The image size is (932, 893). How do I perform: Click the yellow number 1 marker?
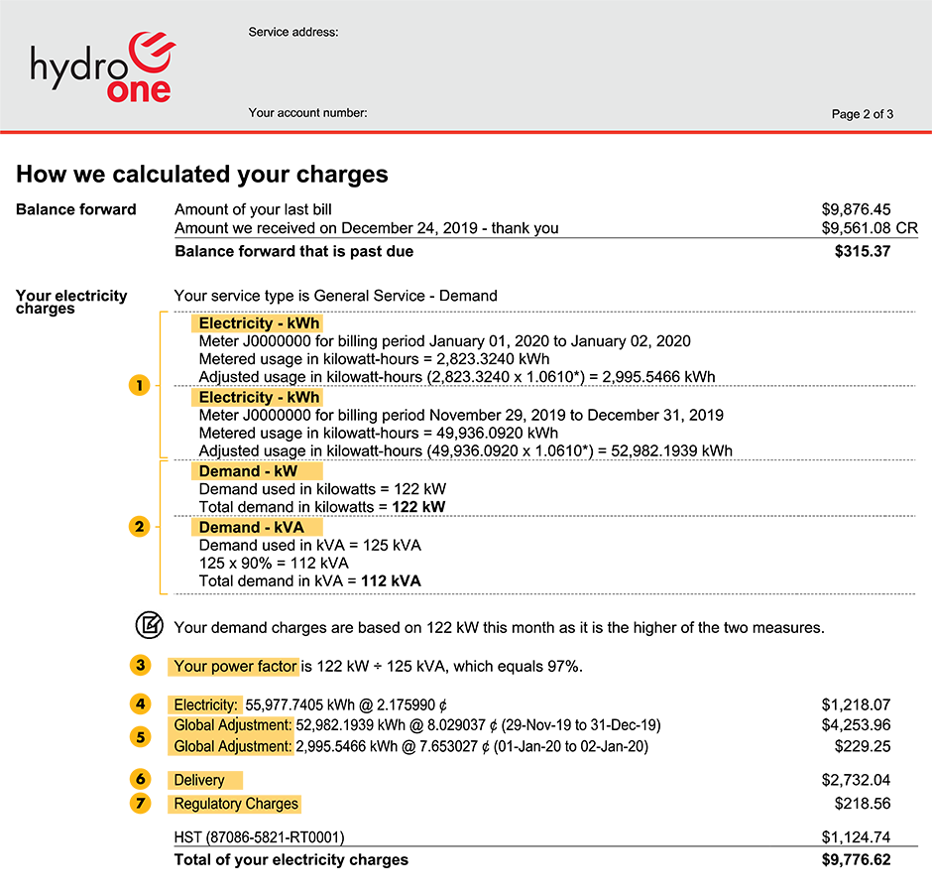tap(141, 385)
